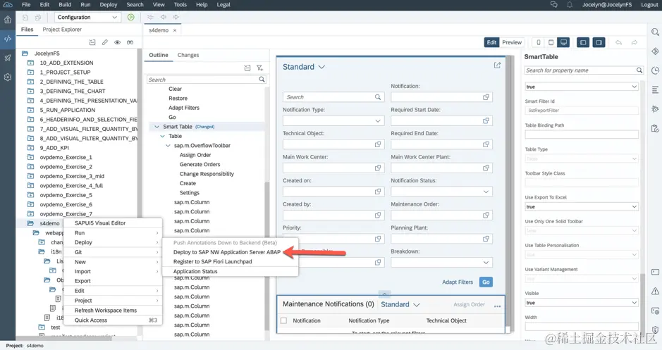Collapse the Smart Table outline node
662x350 pixels.
(157, 127)
